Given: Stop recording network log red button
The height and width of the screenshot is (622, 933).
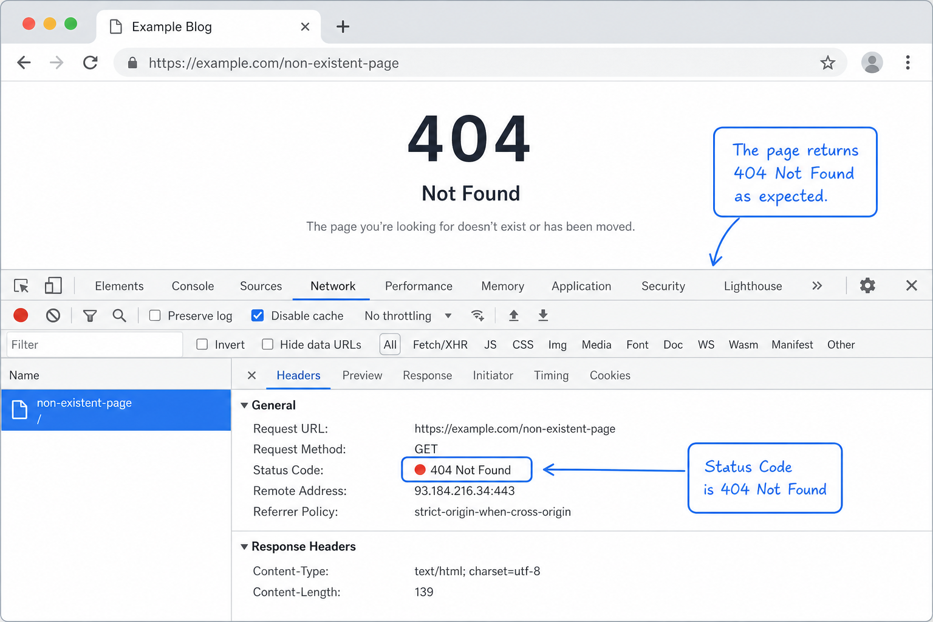Looking at the screenshot, I should (21, 315).
